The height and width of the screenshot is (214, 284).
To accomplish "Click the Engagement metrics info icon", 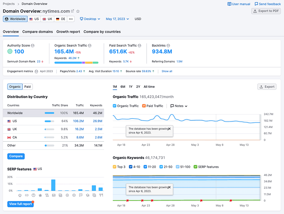I will (37, 72).
